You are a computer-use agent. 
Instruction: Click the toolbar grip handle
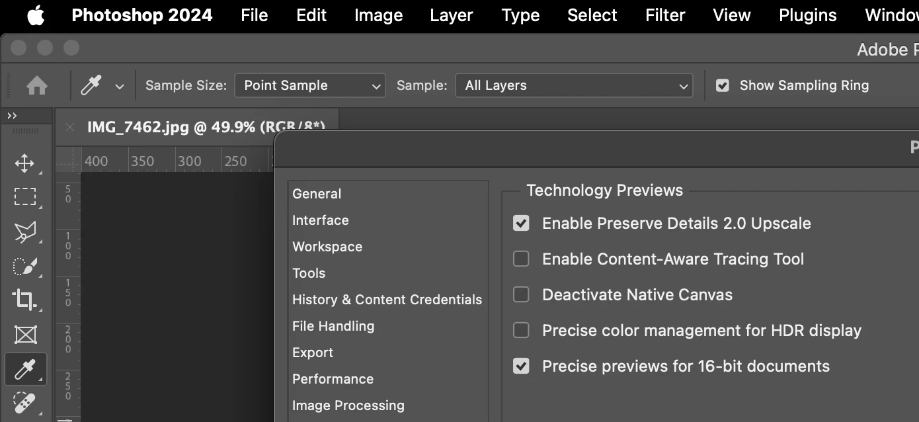[26, 132]
